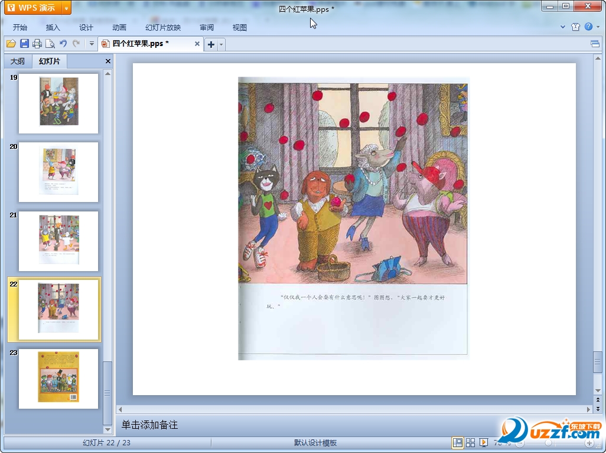Click horizontal scroll right arrow

589,409
